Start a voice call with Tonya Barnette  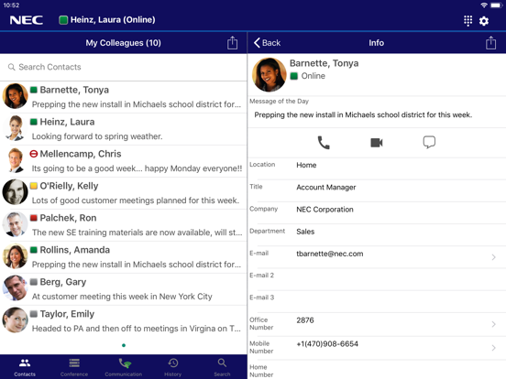click(x=324, y=143)
